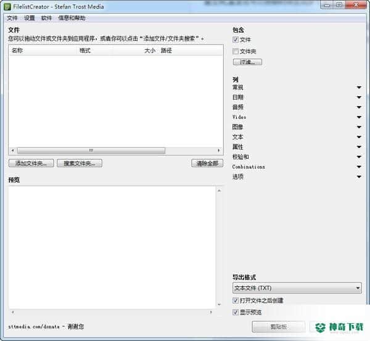Sort by the 格式 column header

(x=85, y=51)
